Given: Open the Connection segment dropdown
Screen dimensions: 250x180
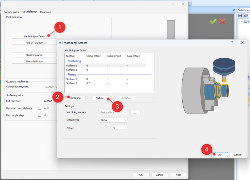Looking at the screenshot, I should click(50, 87).
